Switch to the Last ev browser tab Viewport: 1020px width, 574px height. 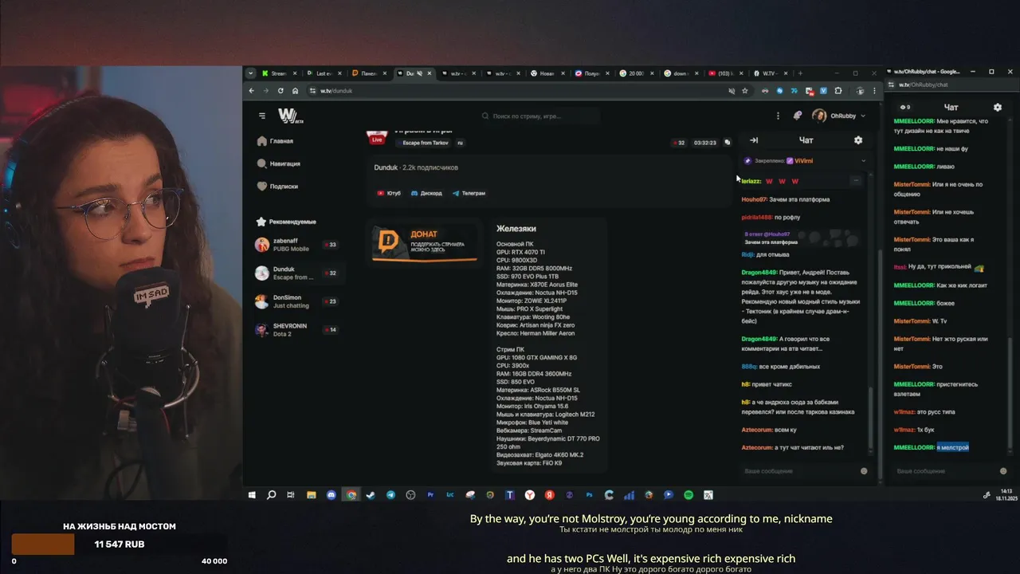pos(324,73)
